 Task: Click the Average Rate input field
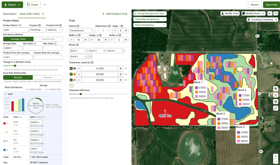[x=13, y=48]
